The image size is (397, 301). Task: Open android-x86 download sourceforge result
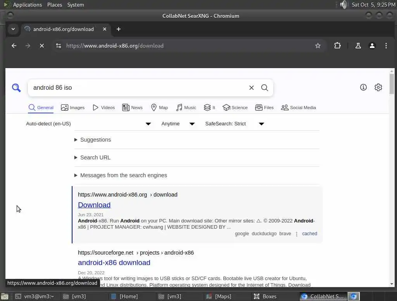pos(114,263)
